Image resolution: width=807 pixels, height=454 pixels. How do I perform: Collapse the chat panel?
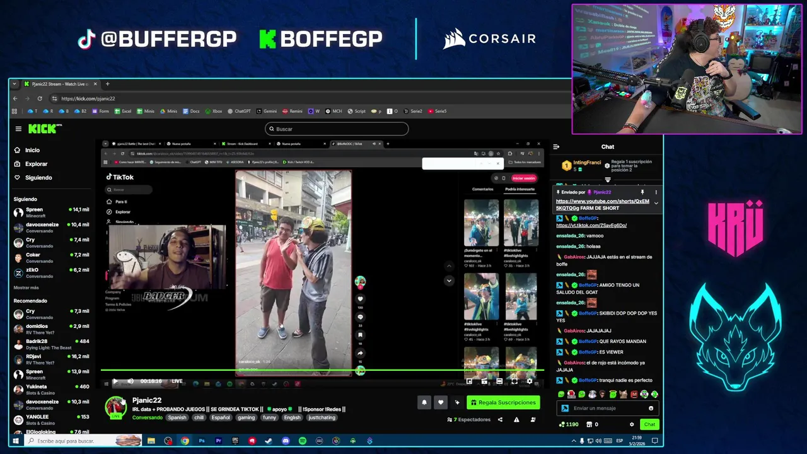pyautogui.click(x=556, y=147)
